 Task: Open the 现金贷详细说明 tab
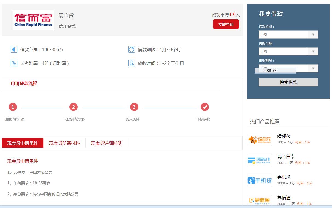(106, 143)
